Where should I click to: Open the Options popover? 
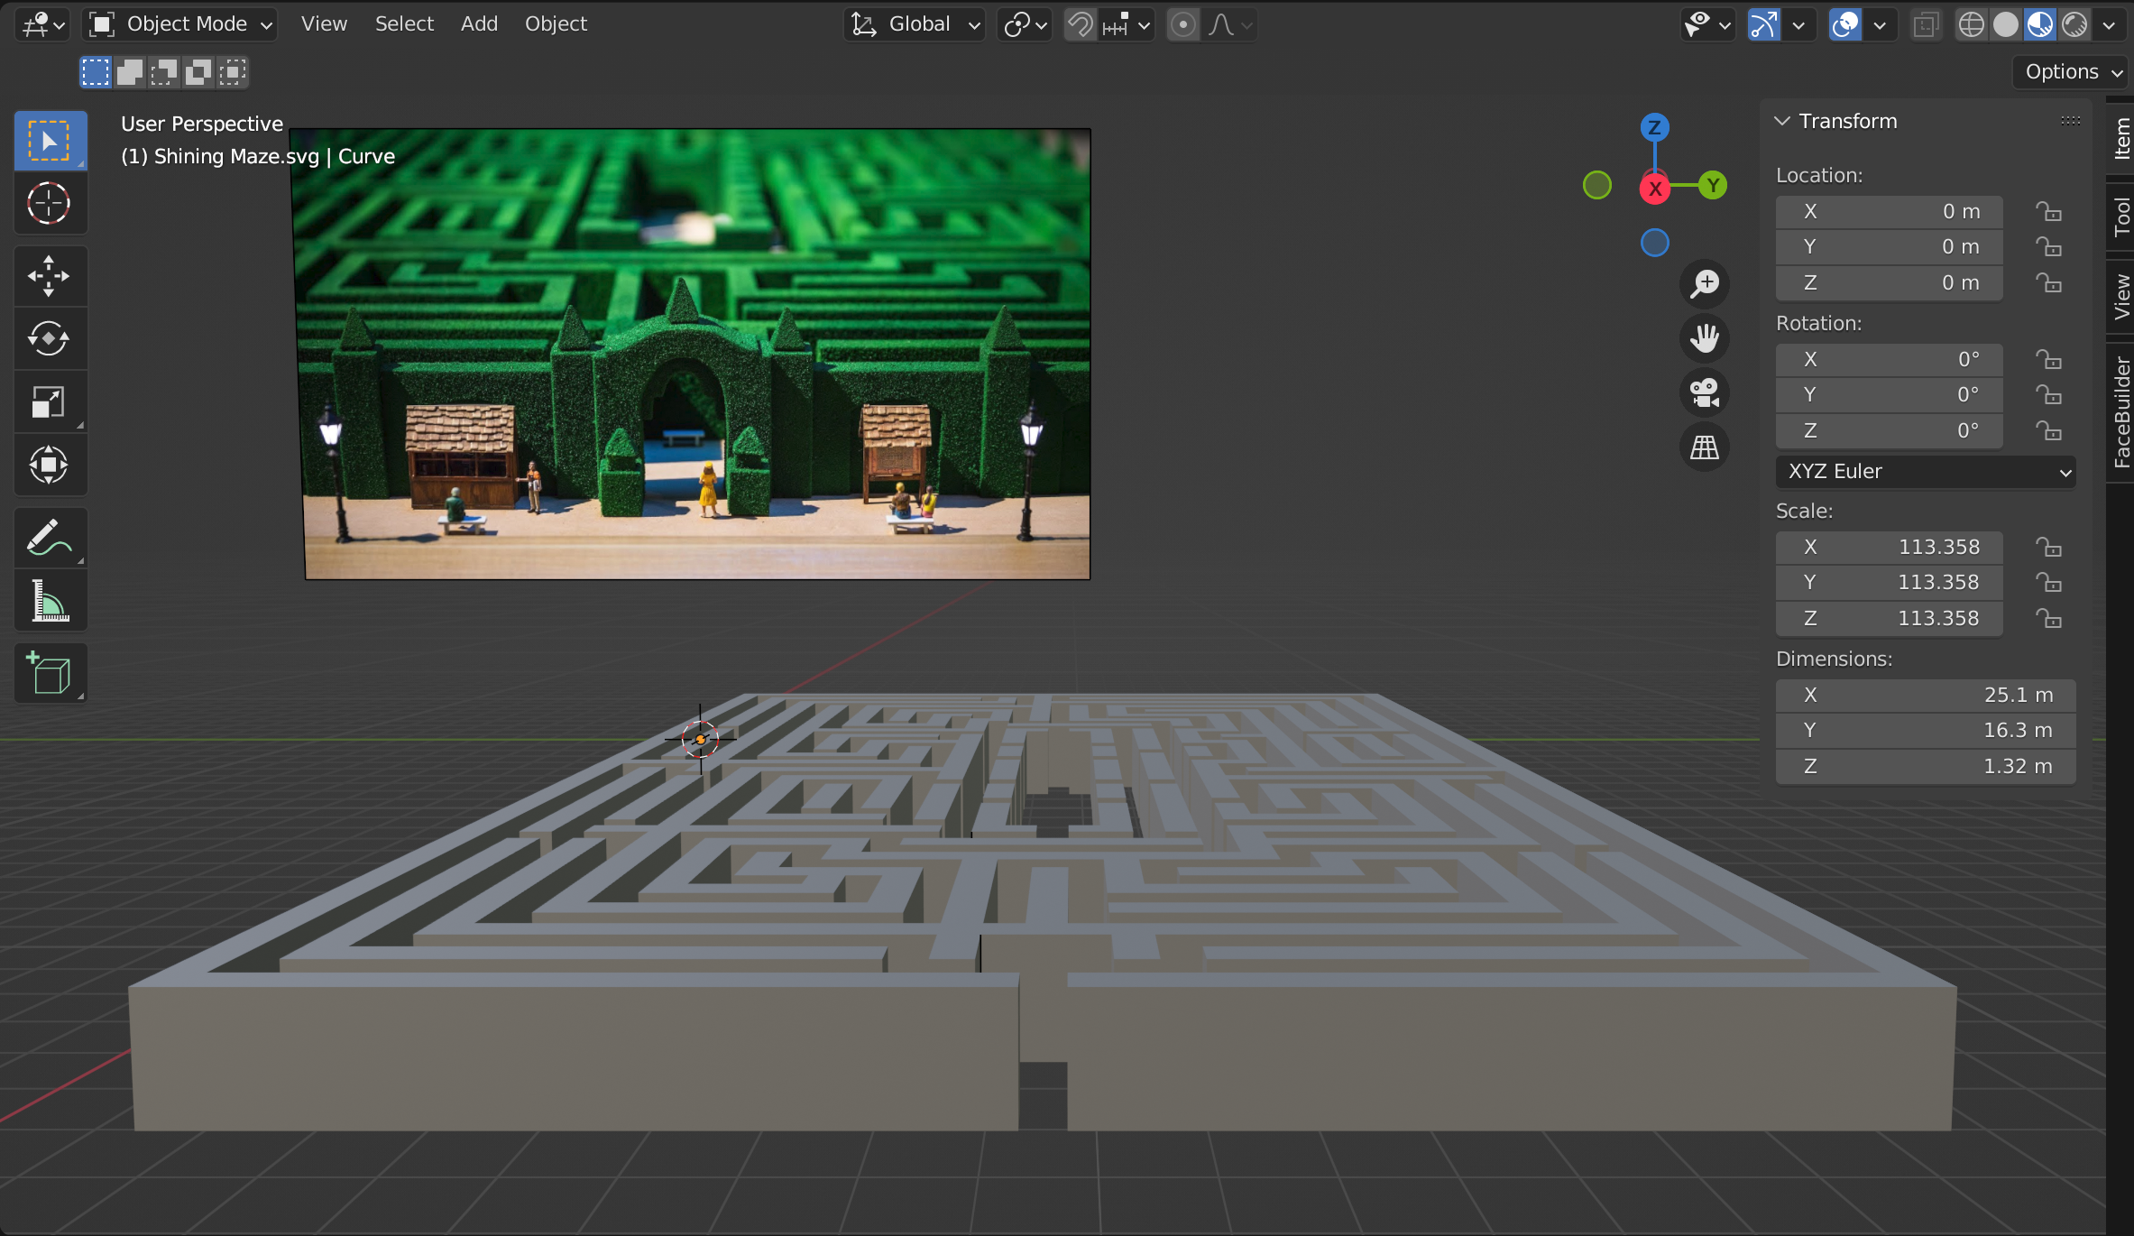[x=2071, y=72]
